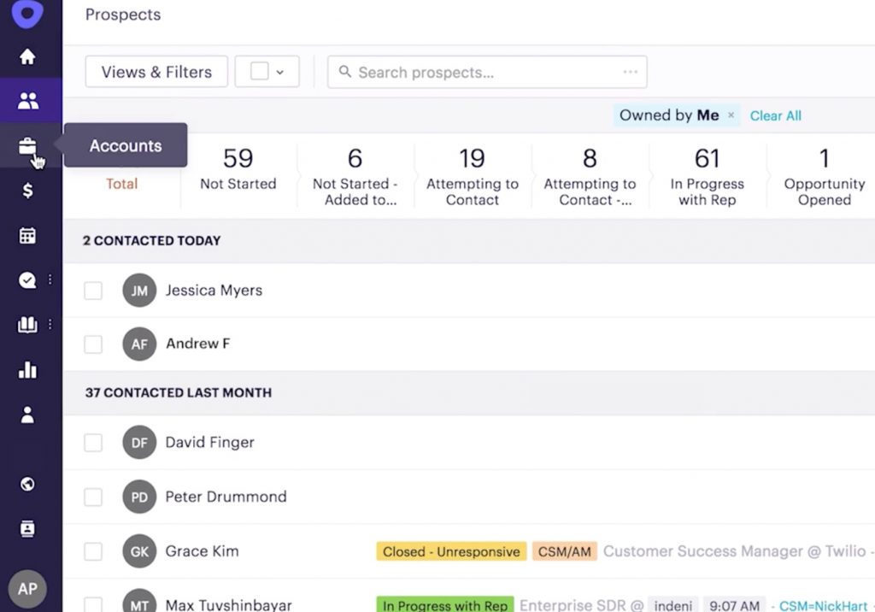The height and width of the screenshot is (612, 875).
Task: Open the Outreach logo at the top
Action: tap(28, 14)
